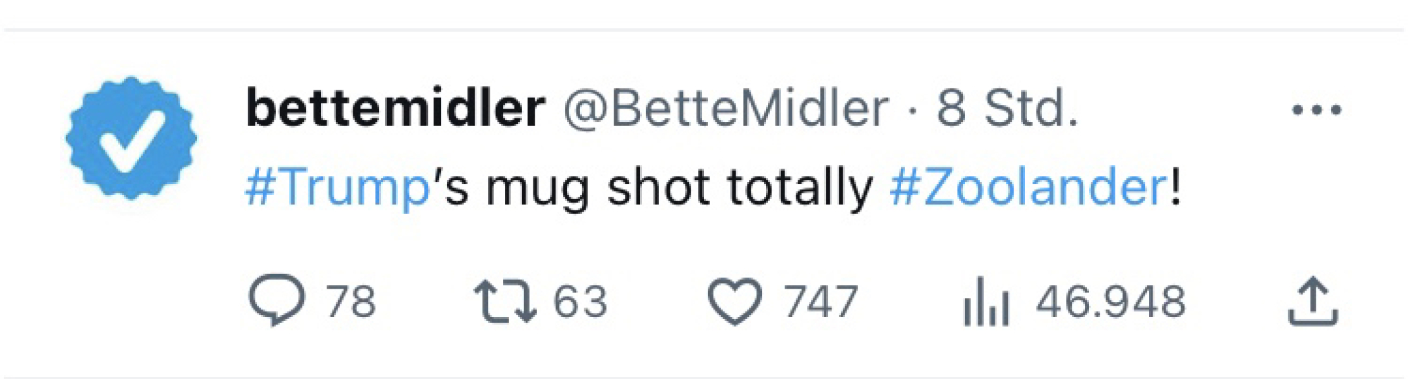Open the view analytics bar chart icon
1408x379 pixels.
986,302
